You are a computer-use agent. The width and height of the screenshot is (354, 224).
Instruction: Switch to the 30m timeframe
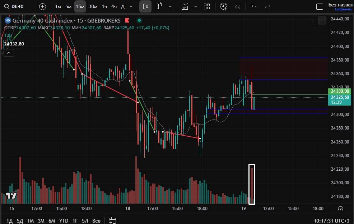click(93, 6)
